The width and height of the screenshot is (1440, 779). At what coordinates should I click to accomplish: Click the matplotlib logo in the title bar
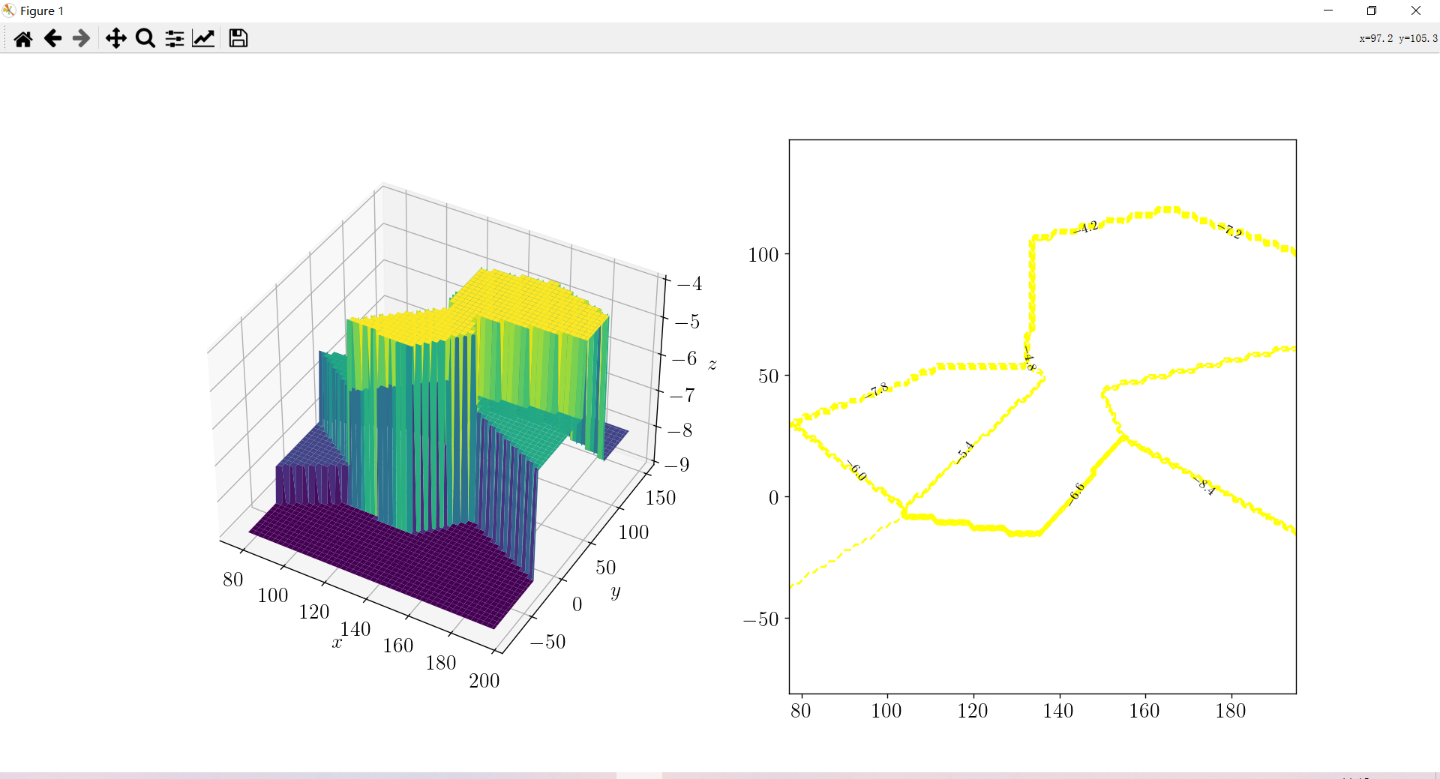coord(9,10)
